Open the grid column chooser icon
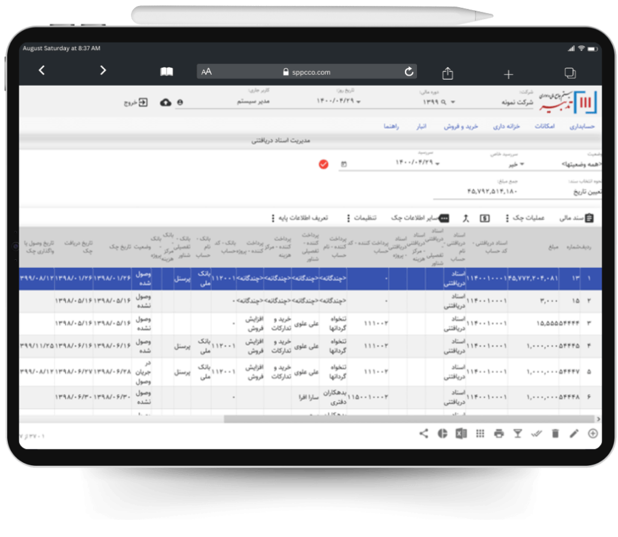The width and height of the screenshot is (618, 537). (480, 433)
